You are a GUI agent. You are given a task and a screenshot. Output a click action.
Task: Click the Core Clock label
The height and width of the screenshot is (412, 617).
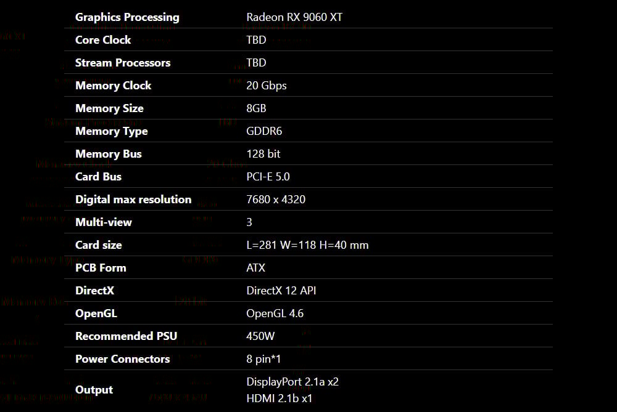click(x=102, y=40)
